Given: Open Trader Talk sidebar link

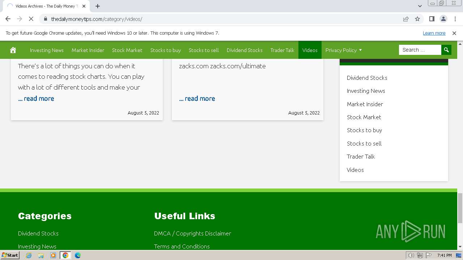Looking at the screenshot, I should tap(361, 156).
